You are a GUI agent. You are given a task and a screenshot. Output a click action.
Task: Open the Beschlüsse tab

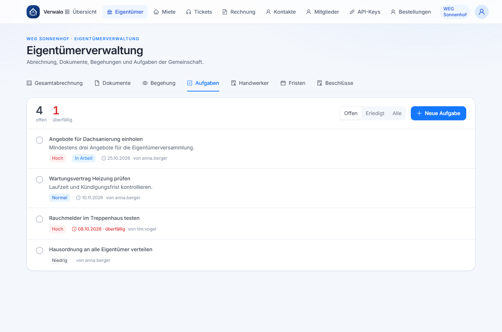pyautogui.click(x=335, y=83)
